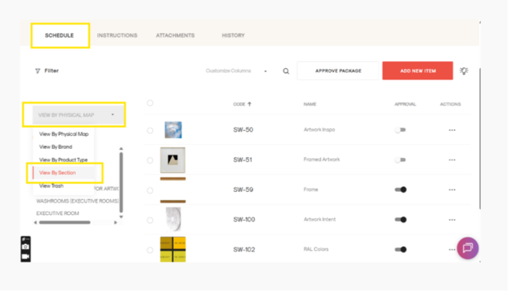508x291 pixels.
Task: Open actions menu for SW-59
Action: coord(452,190)
